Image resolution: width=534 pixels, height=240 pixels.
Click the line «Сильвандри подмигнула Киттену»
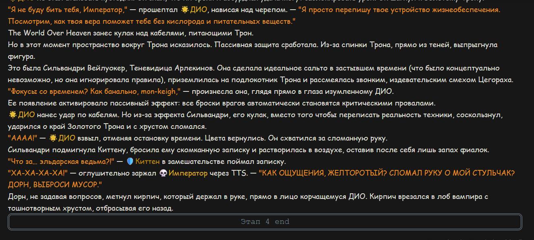(x=249, y=150)
